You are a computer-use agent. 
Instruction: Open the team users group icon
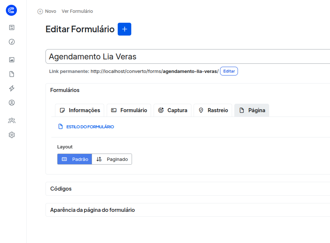[12, 121]
